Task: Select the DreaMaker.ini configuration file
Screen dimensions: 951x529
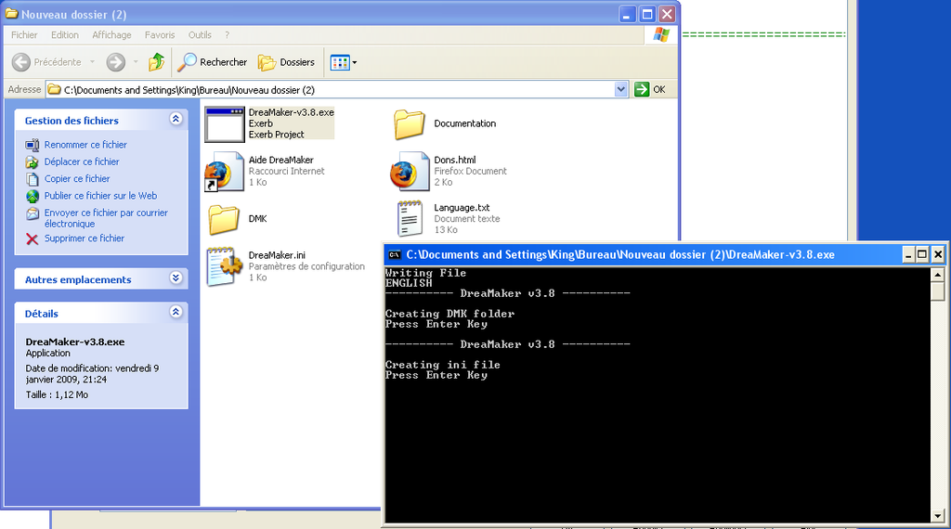Action: 224,266
